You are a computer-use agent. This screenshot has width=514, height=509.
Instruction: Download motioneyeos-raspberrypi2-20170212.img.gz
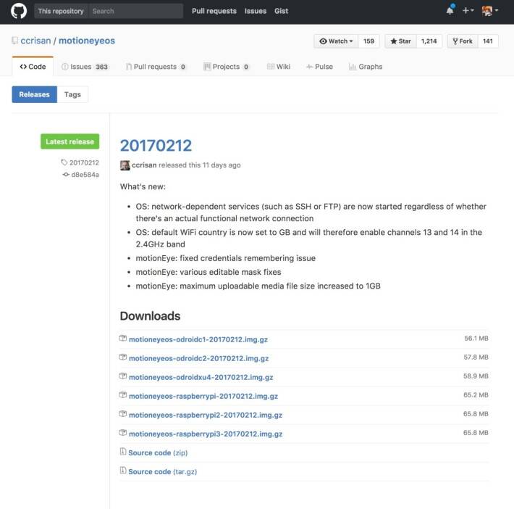tap(206, 415)
